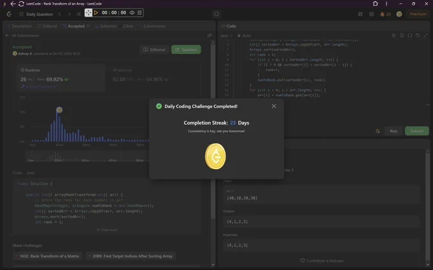Screen dimensions: 433x270
Task: Click the format code icon in editor toolbar
Action: (x=394, y=36)
